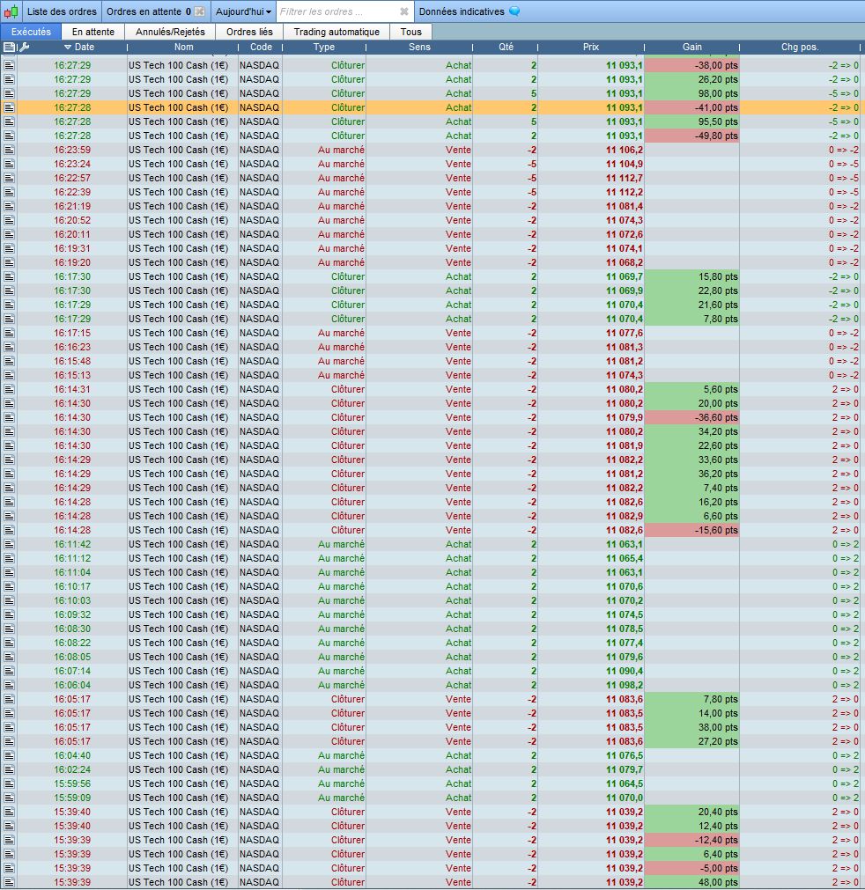Open order details icon for the 16:22:39 row
865x890 pixels.
point(9,193)
